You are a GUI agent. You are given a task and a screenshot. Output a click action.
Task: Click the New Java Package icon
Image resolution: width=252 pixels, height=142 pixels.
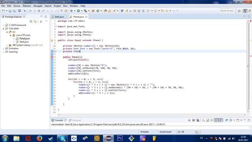pos(93,11)
